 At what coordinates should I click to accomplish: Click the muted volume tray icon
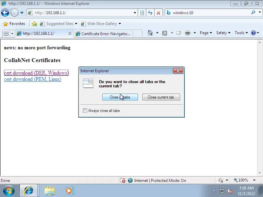[x=229, y=191]
